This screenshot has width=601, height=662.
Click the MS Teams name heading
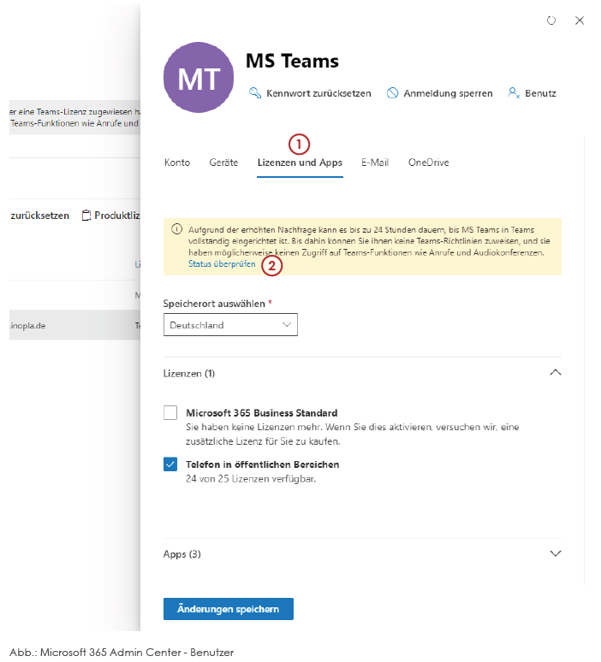[292, 62]
